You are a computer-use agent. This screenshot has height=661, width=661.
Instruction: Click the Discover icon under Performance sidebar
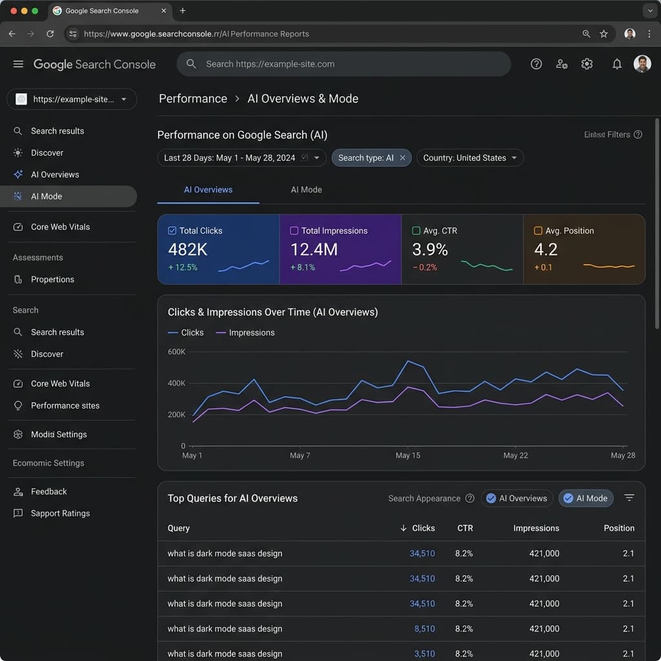(18, 152)
